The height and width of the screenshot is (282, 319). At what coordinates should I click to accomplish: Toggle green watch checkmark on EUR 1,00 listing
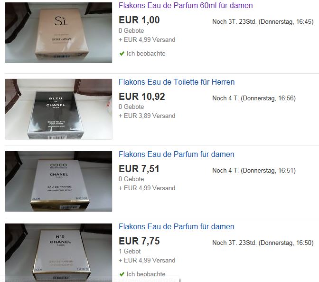point(122,54)
